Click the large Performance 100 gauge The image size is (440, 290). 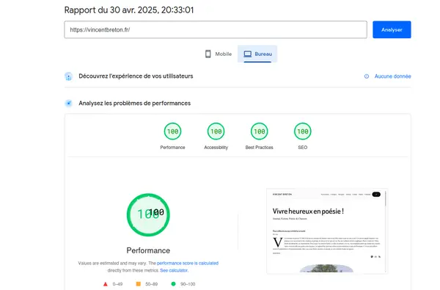coord(148,214)
